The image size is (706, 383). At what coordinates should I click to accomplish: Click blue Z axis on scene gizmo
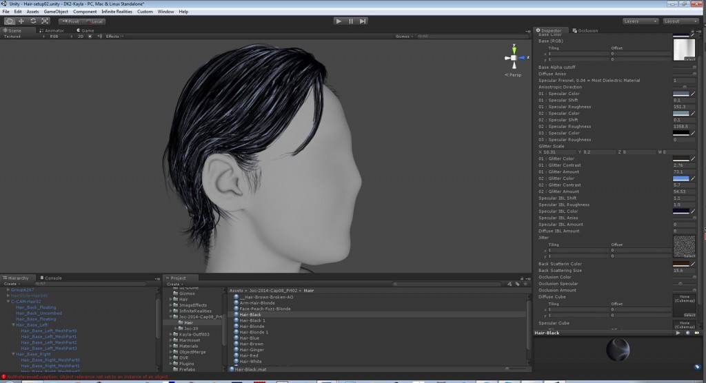pyautogui.click(x=523, y=58)
